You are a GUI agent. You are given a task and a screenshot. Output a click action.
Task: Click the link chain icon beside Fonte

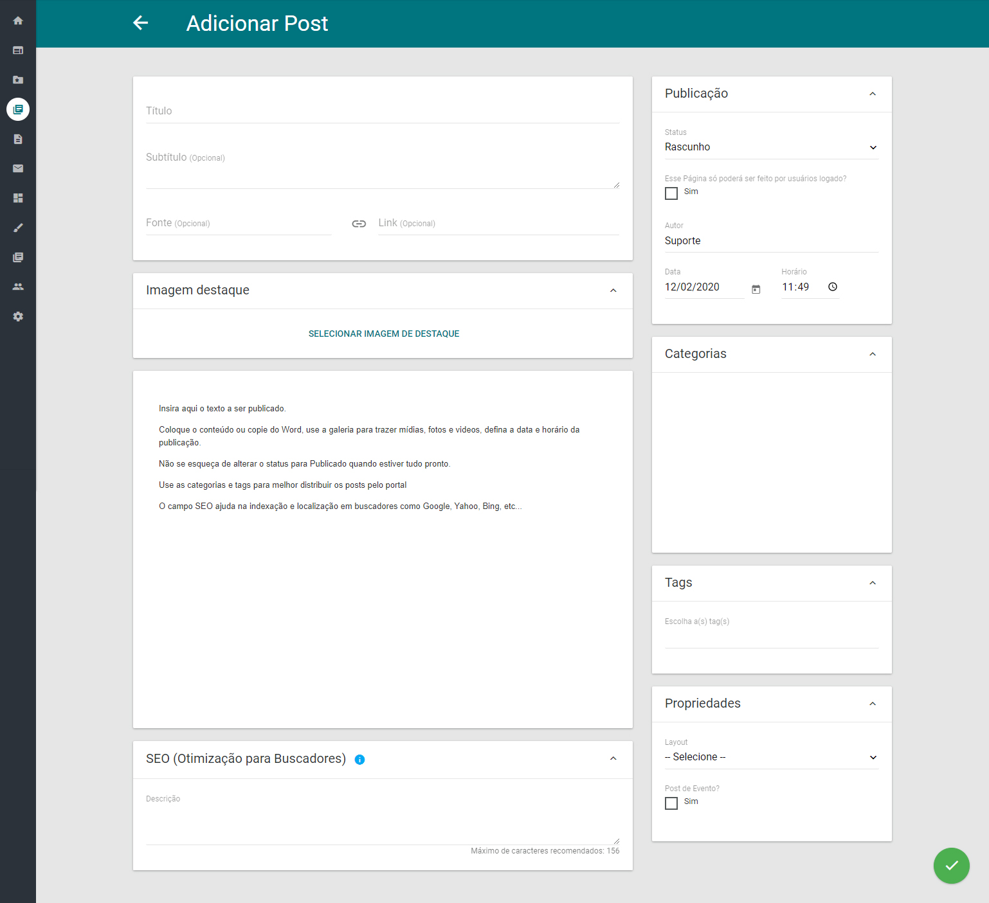click(359, 224)
